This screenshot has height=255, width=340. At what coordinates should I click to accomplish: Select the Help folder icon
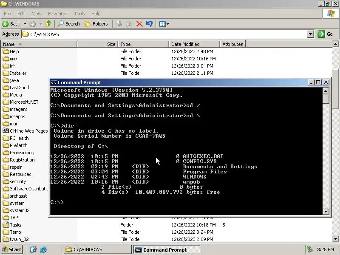(x=6, y=51)
